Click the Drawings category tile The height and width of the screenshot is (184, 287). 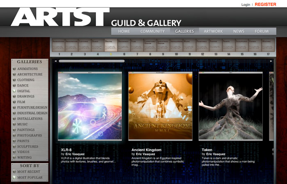124,45
